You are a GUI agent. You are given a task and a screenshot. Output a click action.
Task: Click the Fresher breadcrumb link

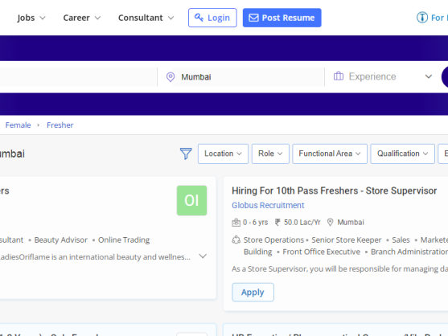pyautogui.click(x=60, y=125)
